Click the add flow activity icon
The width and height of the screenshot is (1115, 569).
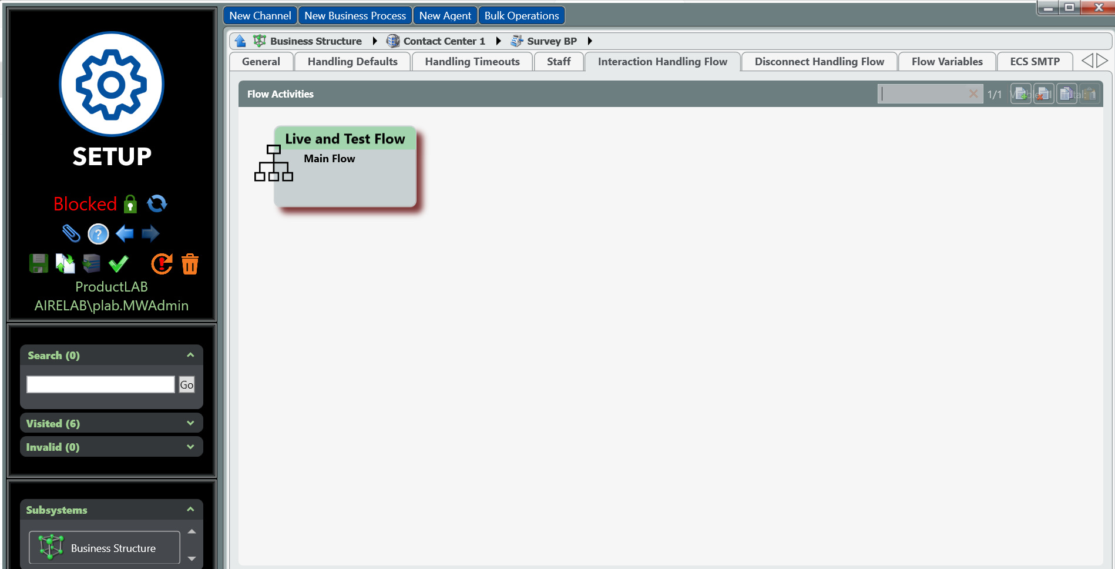coord(1020,94)
